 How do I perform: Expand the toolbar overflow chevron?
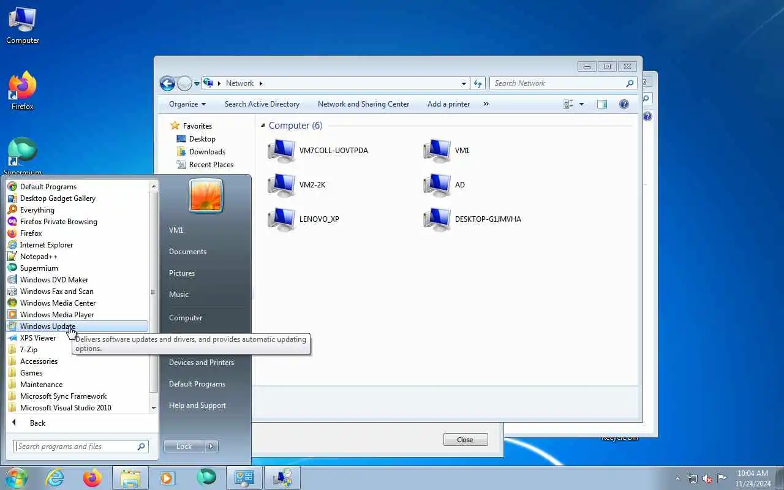pos(486,104)
